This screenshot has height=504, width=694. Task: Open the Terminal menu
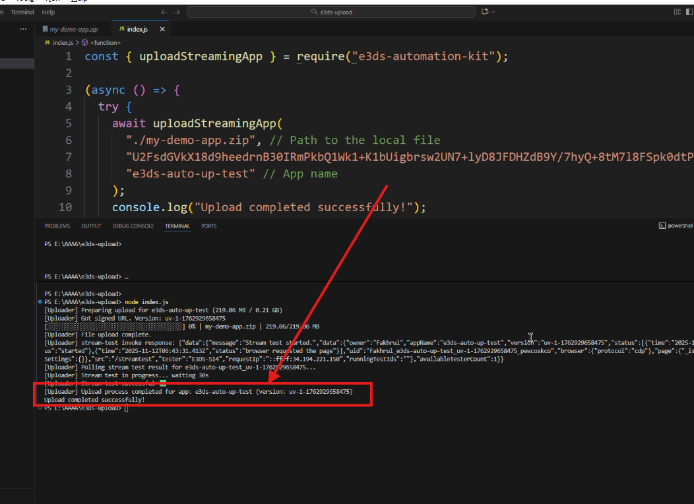coord(22,12)
